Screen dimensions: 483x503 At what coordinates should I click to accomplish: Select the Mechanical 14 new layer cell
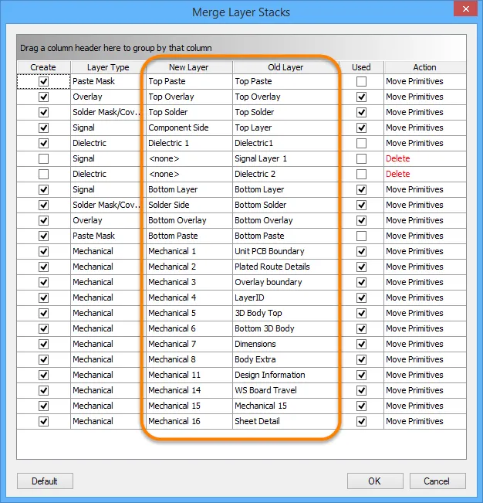tap(189, 390)
